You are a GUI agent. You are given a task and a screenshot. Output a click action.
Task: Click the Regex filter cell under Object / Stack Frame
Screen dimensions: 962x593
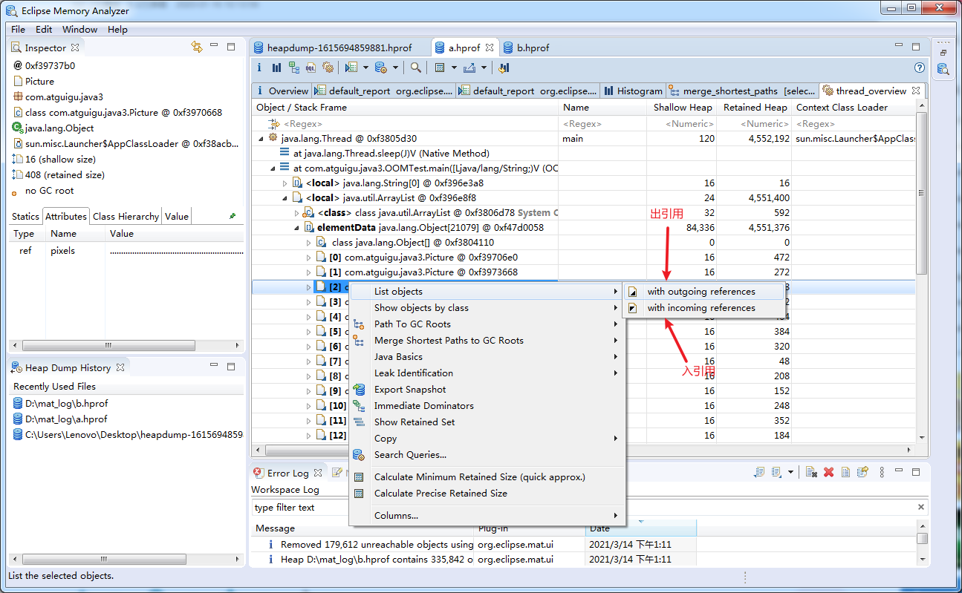[406, 124]
